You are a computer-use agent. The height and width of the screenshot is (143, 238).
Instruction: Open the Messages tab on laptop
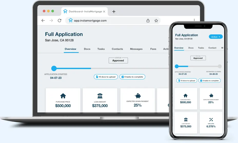[136, 49]
